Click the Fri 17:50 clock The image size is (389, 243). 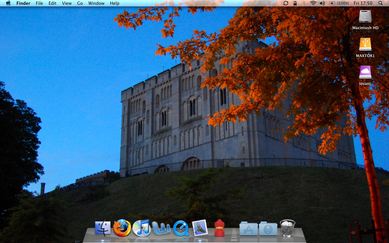pyautogui.click(x=363, y=3)
